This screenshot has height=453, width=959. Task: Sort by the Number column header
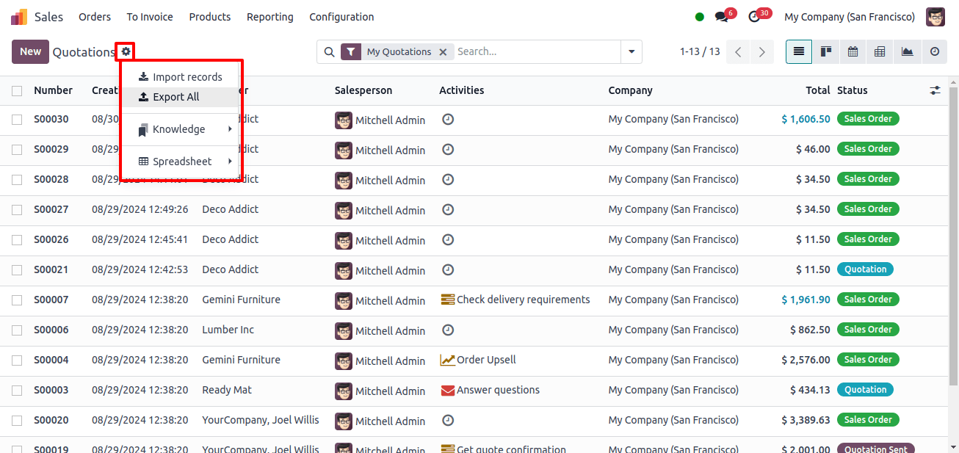(53, 90)
